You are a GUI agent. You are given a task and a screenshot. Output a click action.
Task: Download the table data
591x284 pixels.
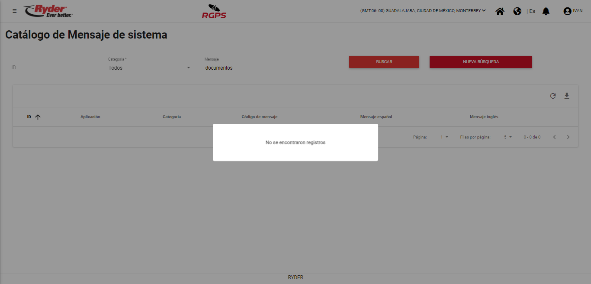(x=566, y=96)
